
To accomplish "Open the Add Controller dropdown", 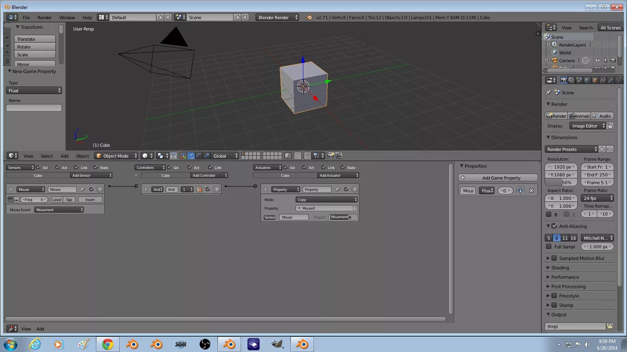I will pos(209,176).
